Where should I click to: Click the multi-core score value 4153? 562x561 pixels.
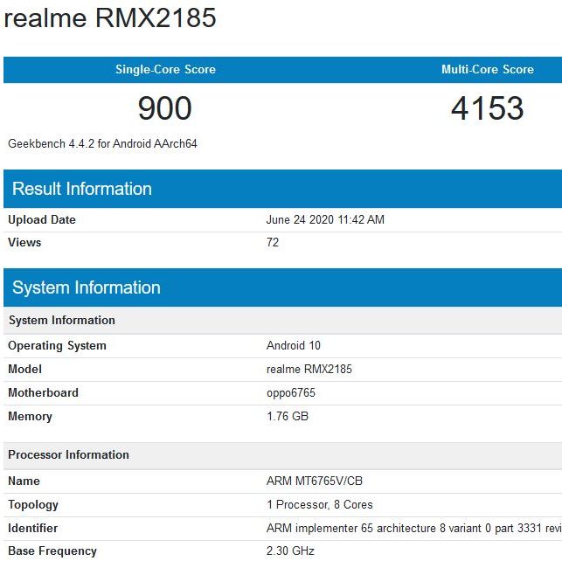pos(487,108)
